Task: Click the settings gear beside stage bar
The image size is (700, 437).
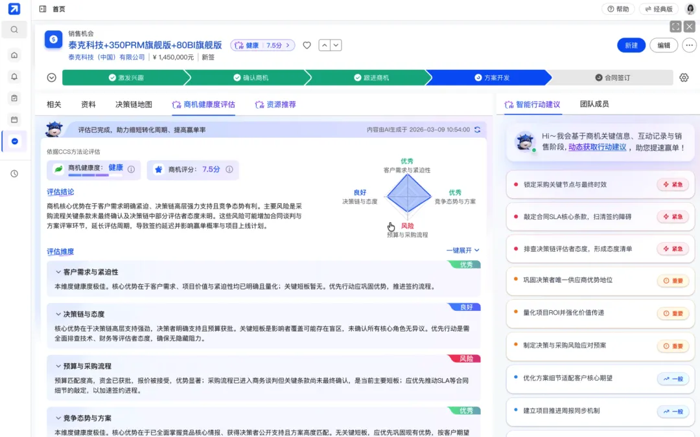Action: (x=684, y=78)
